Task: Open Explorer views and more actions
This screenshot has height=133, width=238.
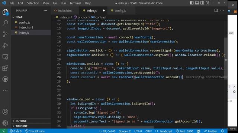Action: [45, 11]
